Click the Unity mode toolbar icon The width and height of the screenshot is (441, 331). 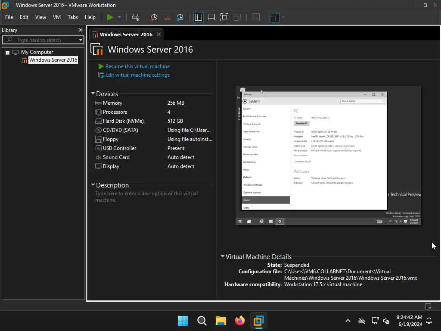point(237,17)
